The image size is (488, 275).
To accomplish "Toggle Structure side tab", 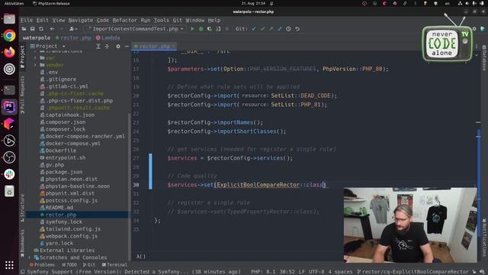I will (x=22, y=208).
